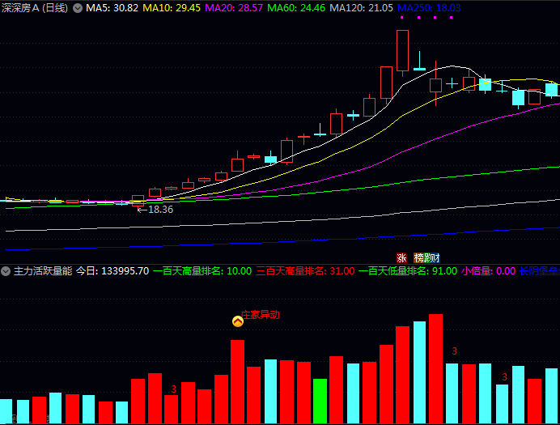Click the tallest red volume bar
The image size is (560, 425).
[435, 368]
